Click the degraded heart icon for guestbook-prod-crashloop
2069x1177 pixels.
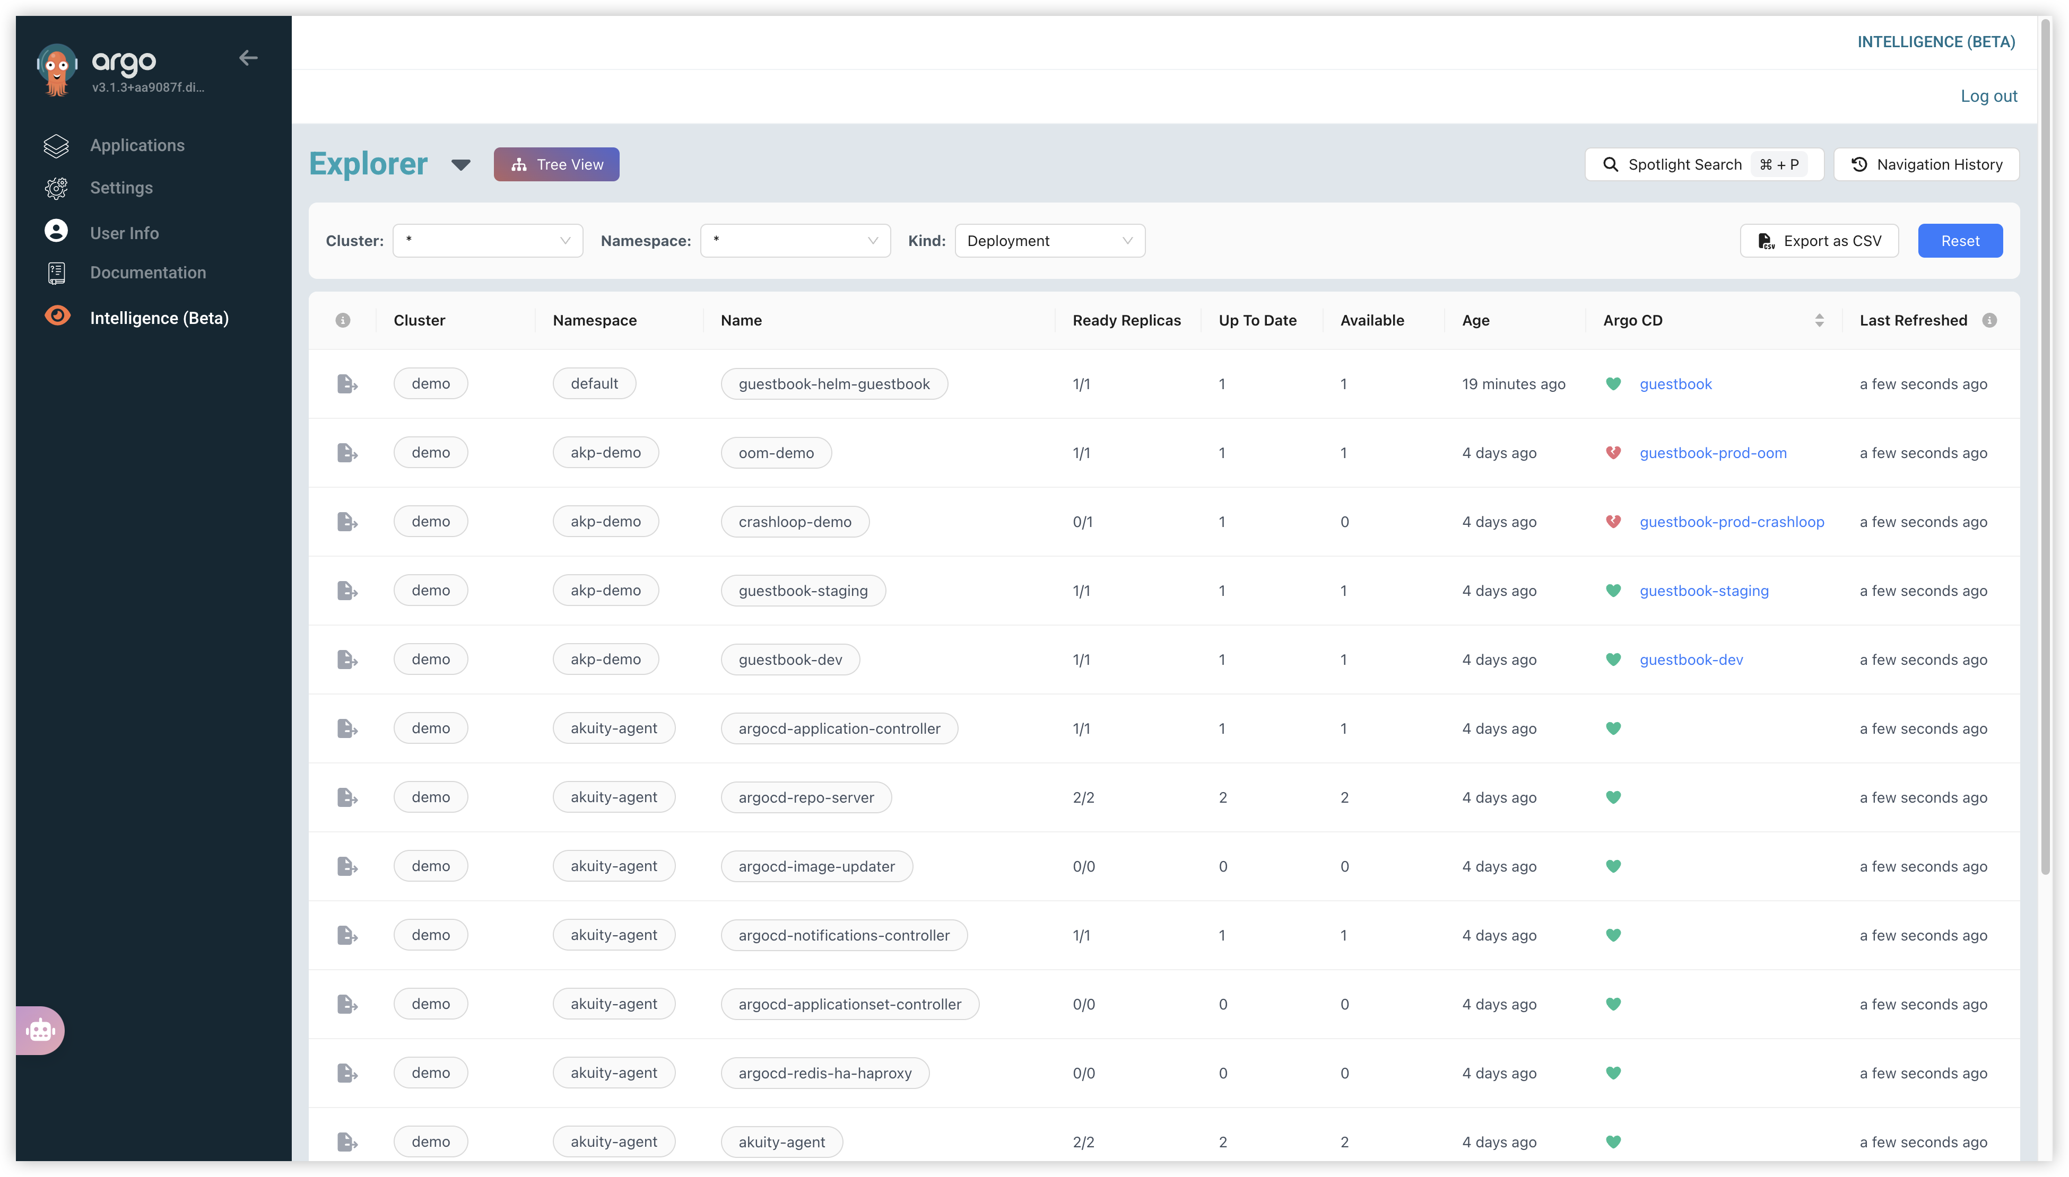click(x=1613, y=521)
